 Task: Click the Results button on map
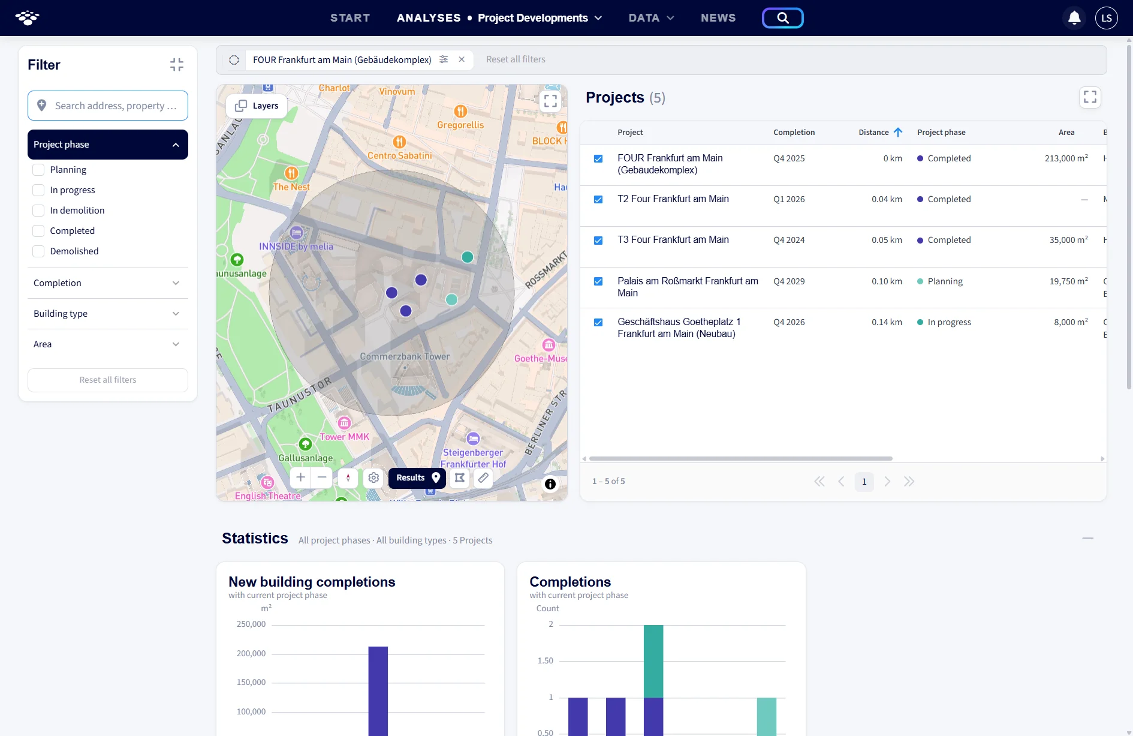click(417, 477)
